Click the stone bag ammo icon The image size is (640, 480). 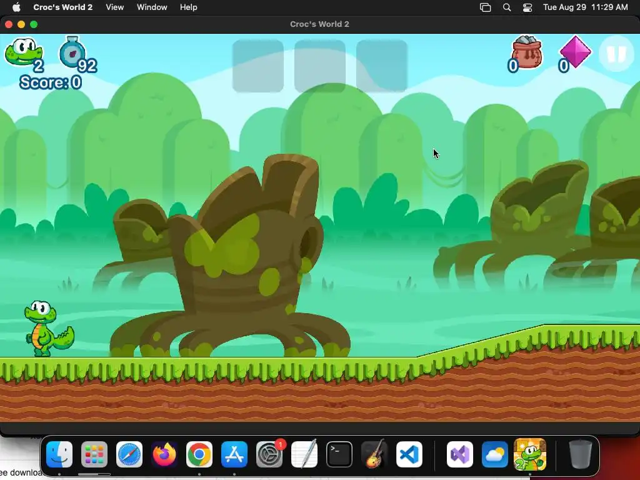coord(526,52)
